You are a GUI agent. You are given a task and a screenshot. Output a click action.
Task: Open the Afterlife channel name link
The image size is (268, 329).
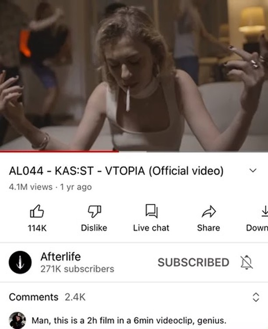(61, 257)
